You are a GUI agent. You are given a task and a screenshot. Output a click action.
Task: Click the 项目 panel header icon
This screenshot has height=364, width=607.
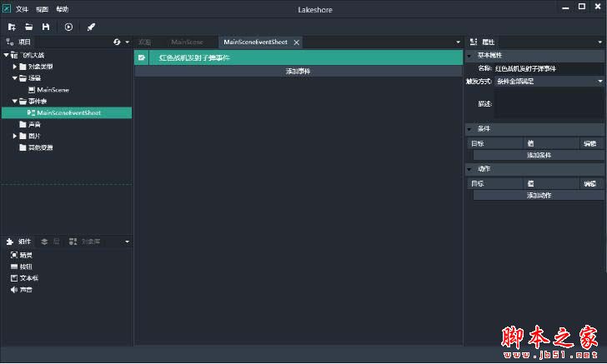(10, 42)
